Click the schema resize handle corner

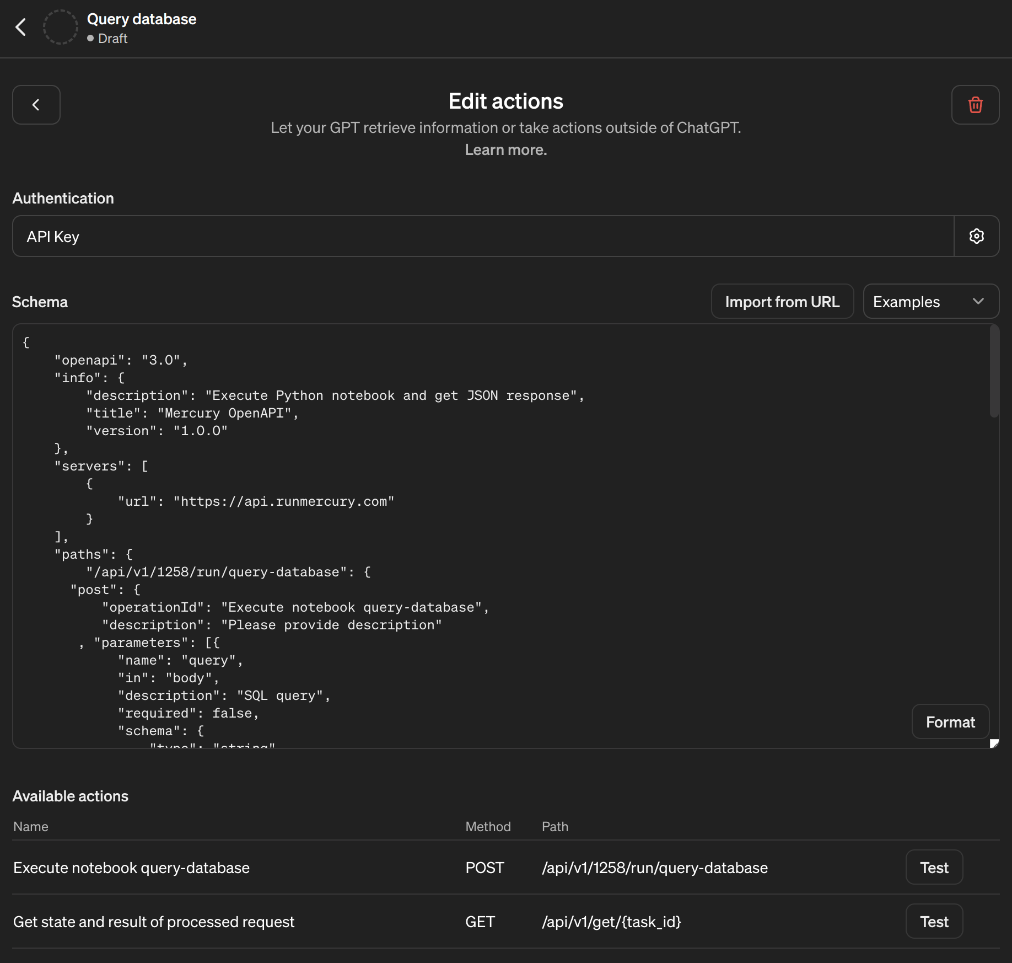[x=993, y=742]
